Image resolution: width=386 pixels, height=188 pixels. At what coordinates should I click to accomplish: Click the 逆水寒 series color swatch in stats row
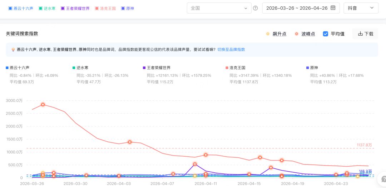pyautogui.click(x=74, y=68)
